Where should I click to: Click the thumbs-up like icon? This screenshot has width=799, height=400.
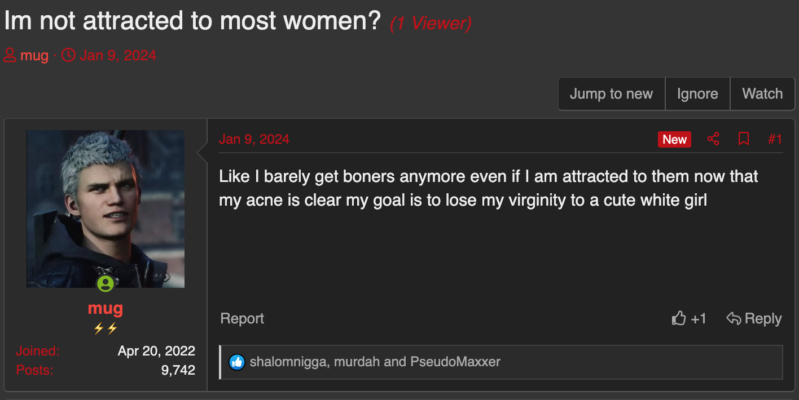click(x=679, y=318)
